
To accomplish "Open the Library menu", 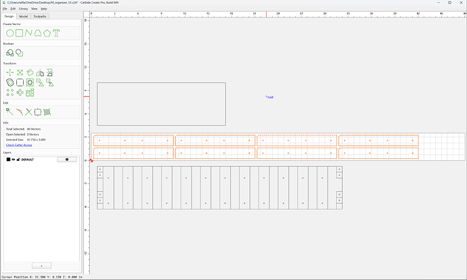I will pos(23,9).
